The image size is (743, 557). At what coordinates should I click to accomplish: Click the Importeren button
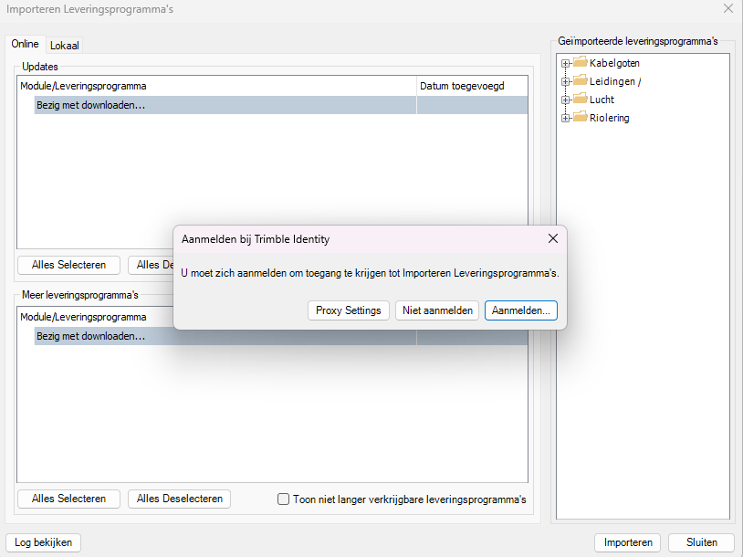point(628,542)
